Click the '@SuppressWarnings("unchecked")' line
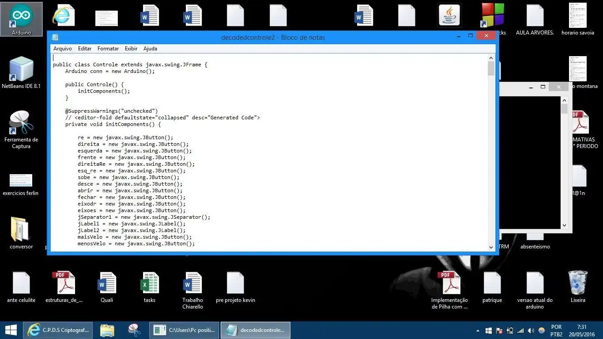 (x=111, y=111)
